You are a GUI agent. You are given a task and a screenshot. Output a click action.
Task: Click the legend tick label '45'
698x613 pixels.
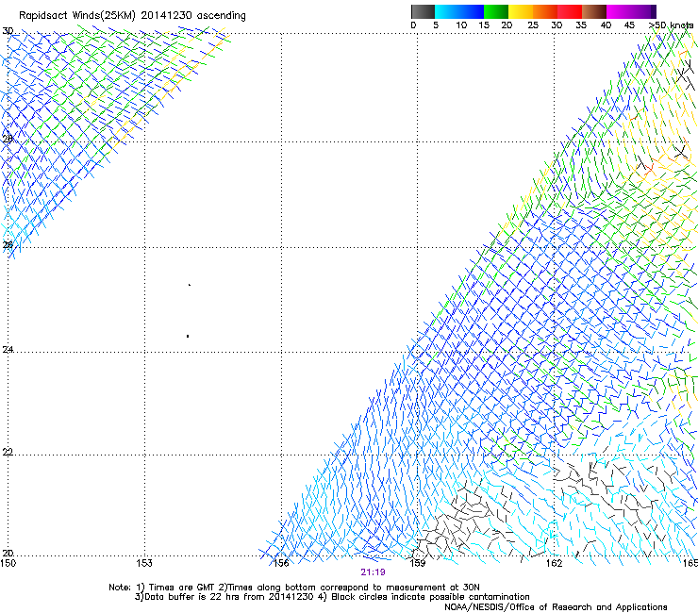pyautogui.click(x=629, y=25)
